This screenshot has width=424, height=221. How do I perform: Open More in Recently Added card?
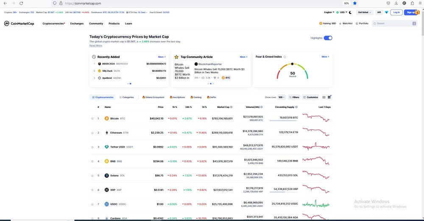tap(162, 57)
